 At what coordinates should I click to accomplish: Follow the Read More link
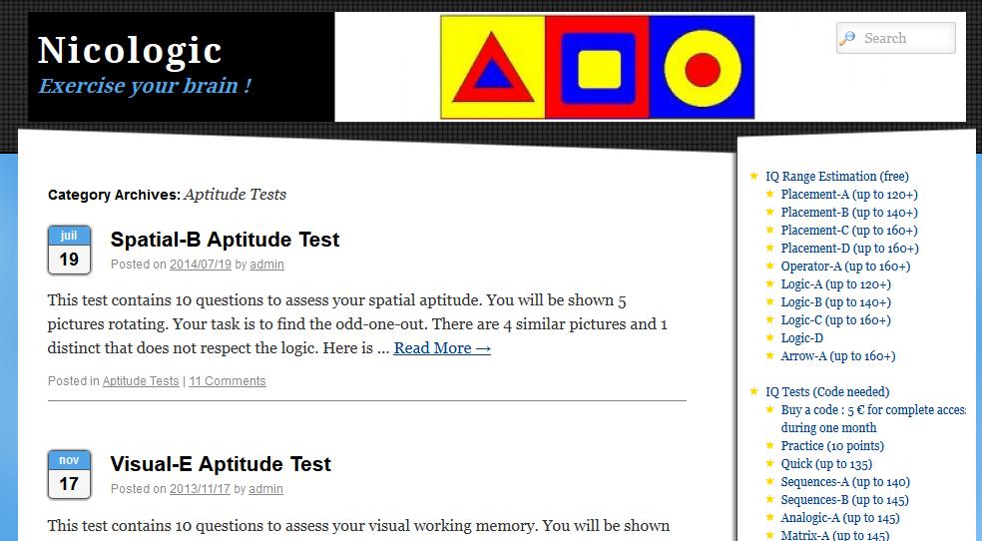click(442, 348)
